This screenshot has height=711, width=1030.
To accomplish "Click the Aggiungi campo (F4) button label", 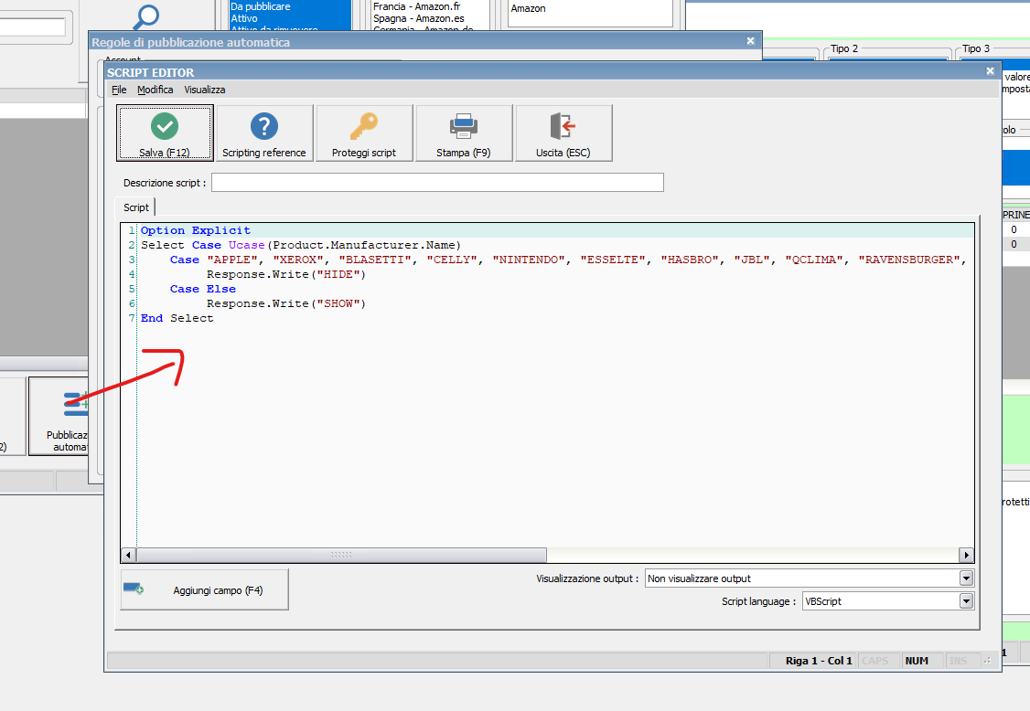I will click(218, 590).
